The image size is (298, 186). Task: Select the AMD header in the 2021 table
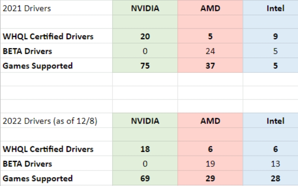210,8
